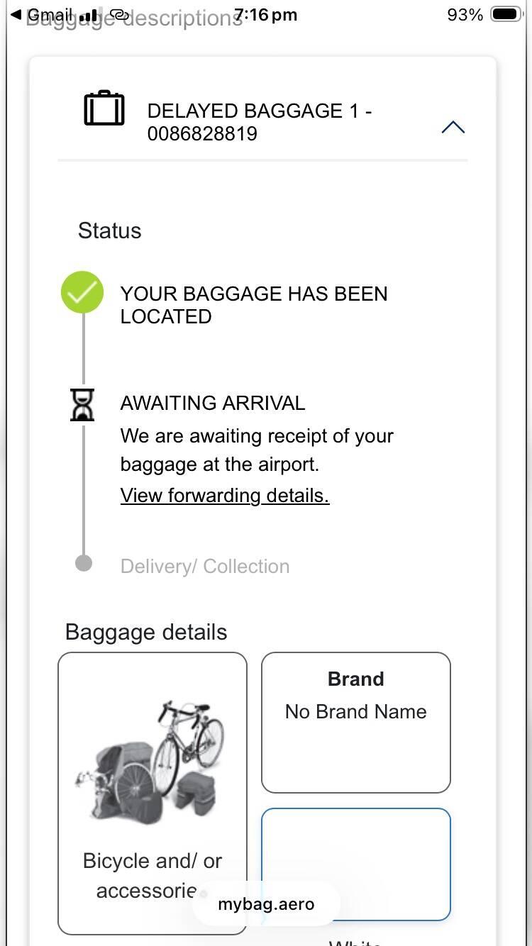
Task: Select the blue-outlined white colour card
Action: [x=355, y=864]
